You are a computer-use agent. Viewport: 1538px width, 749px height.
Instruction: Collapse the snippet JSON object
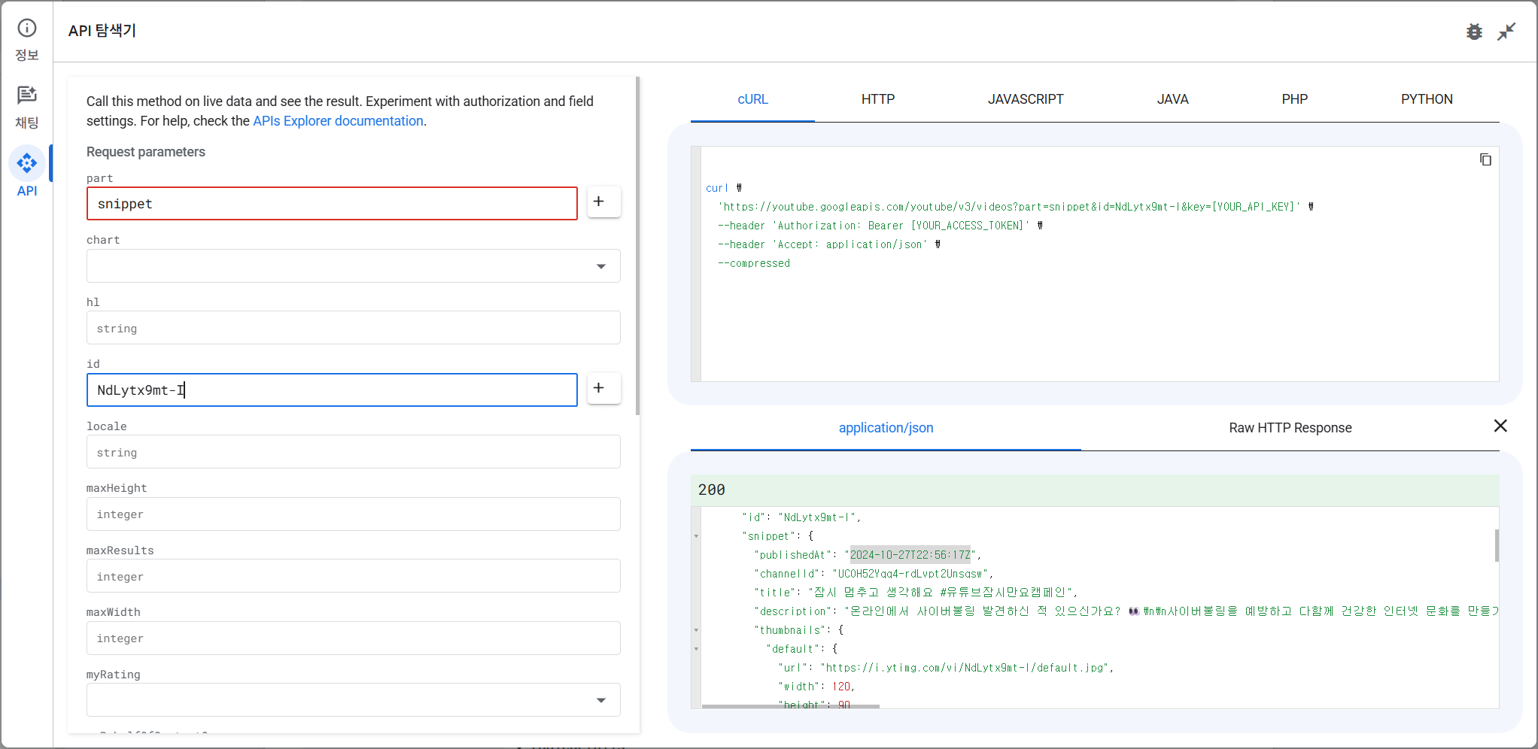[696, 536]
